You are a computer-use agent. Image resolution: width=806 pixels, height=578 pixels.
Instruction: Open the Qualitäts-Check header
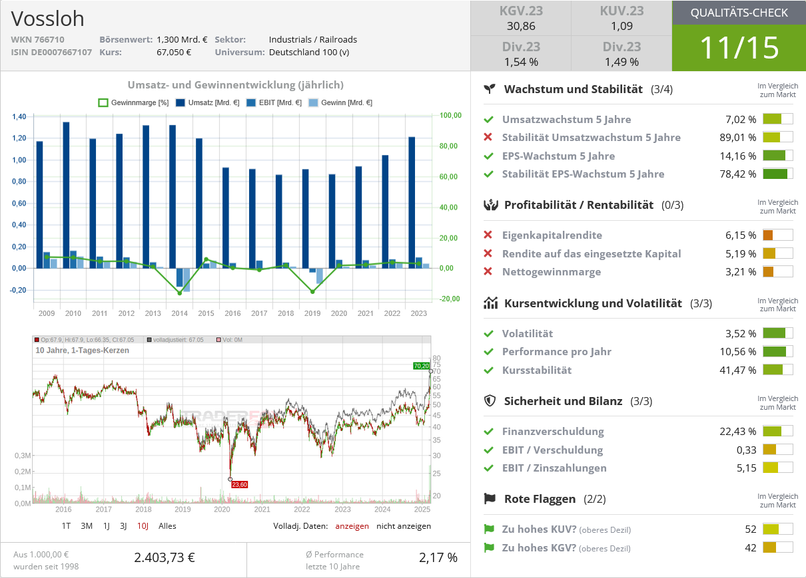(x=739, y=13)
